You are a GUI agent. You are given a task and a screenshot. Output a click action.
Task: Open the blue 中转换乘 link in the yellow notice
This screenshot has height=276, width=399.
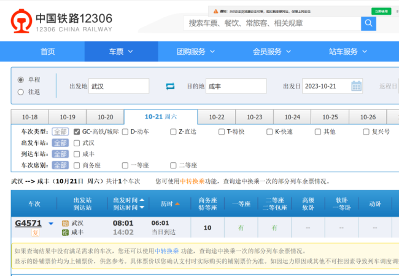point(167,251)
